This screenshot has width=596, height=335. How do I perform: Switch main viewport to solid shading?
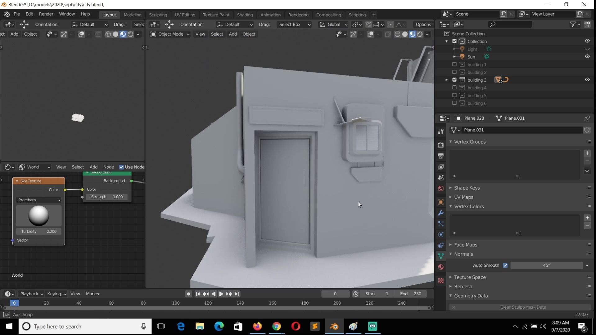pos(405,34)
